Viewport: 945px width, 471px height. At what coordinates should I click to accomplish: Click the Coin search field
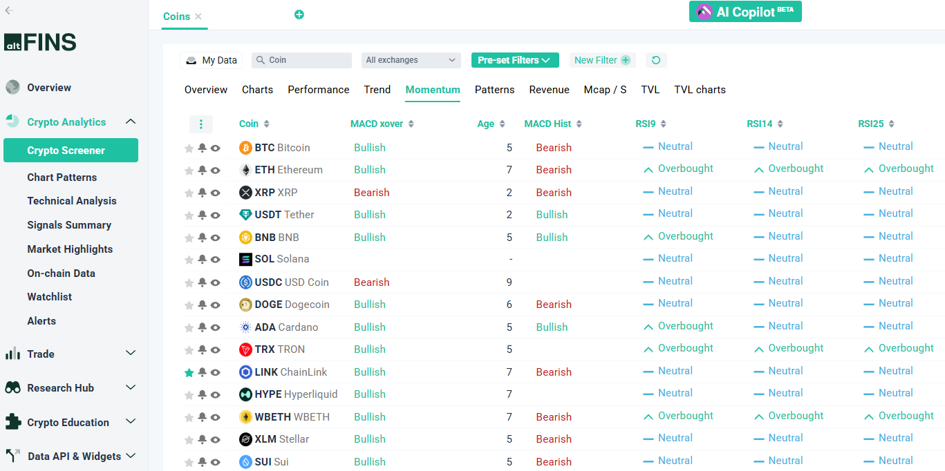coord(301,60)
